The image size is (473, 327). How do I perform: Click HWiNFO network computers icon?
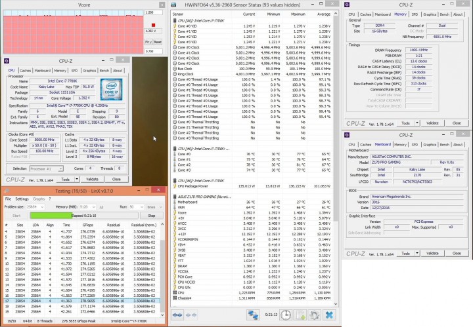[254, 315]
